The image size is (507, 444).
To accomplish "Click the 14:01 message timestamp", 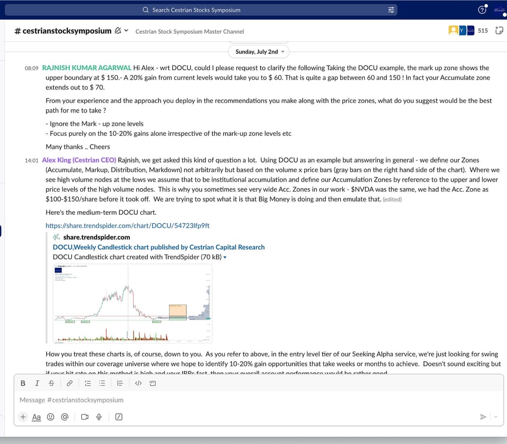I will click(x=31, y=160).
